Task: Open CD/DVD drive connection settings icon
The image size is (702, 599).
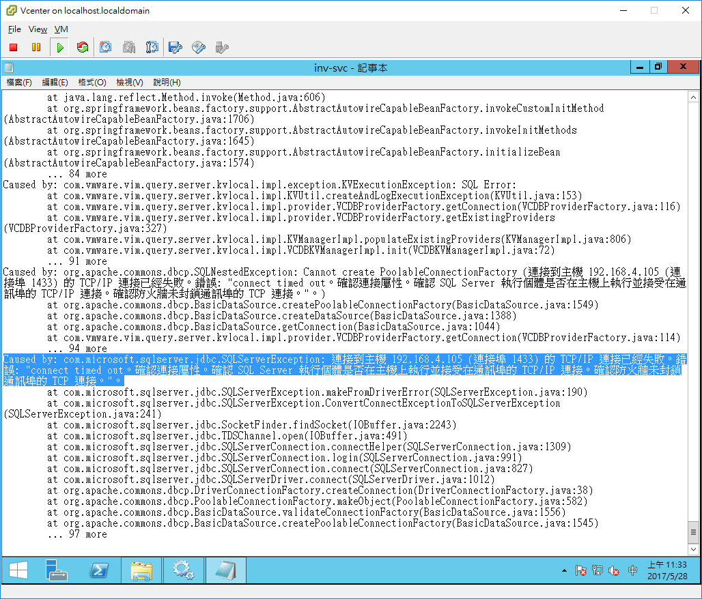Action: (x=198, y=48)
